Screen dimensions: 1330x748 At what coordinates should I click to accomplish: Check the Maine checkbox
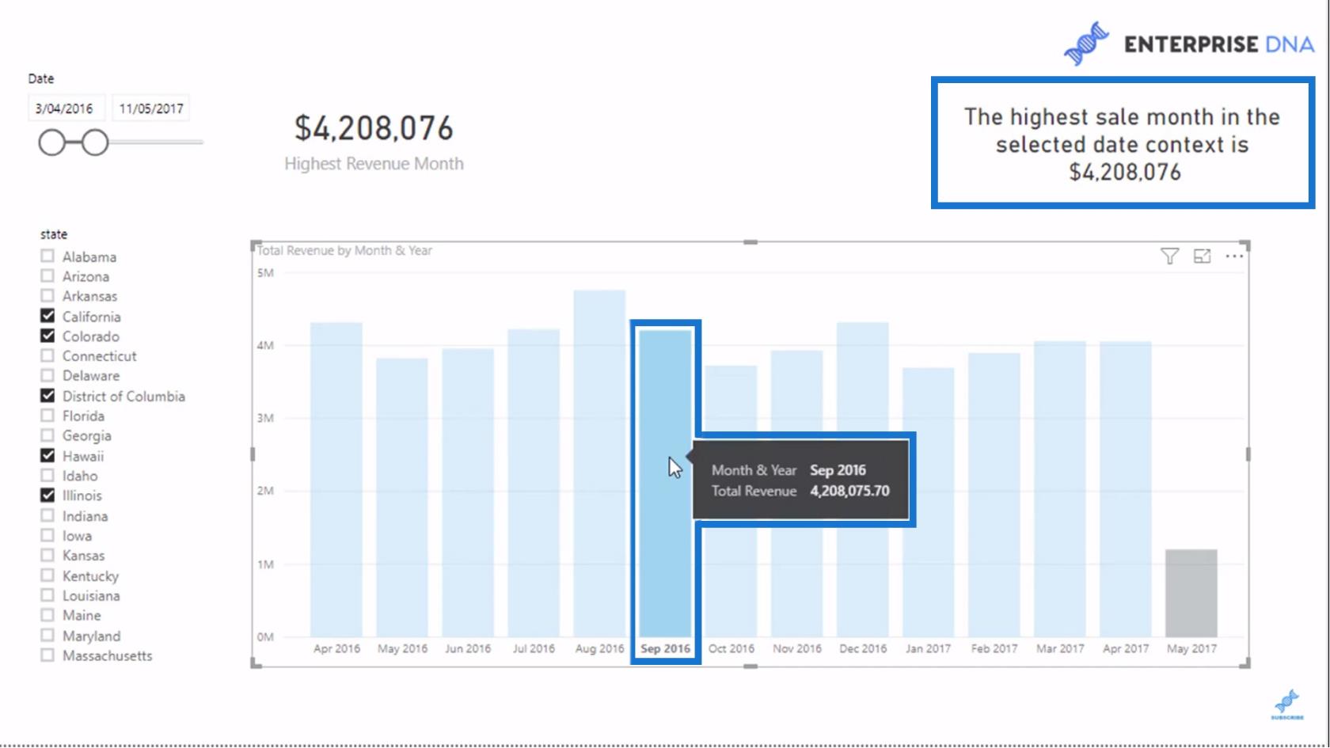[47, 615]
